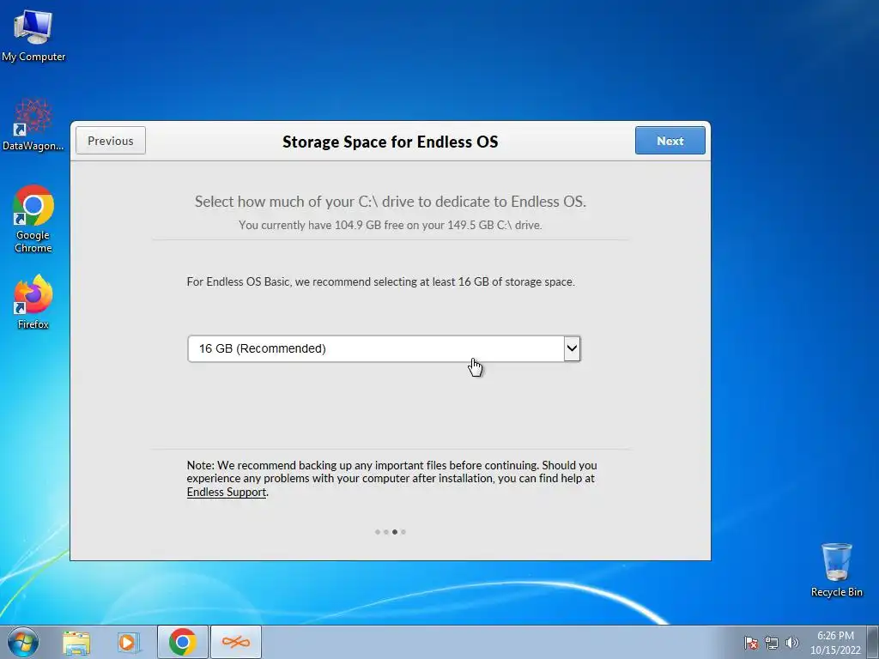Switch to Chrome in the taskbar
This screenshot has width=879, height=659.
click(183, 642)
